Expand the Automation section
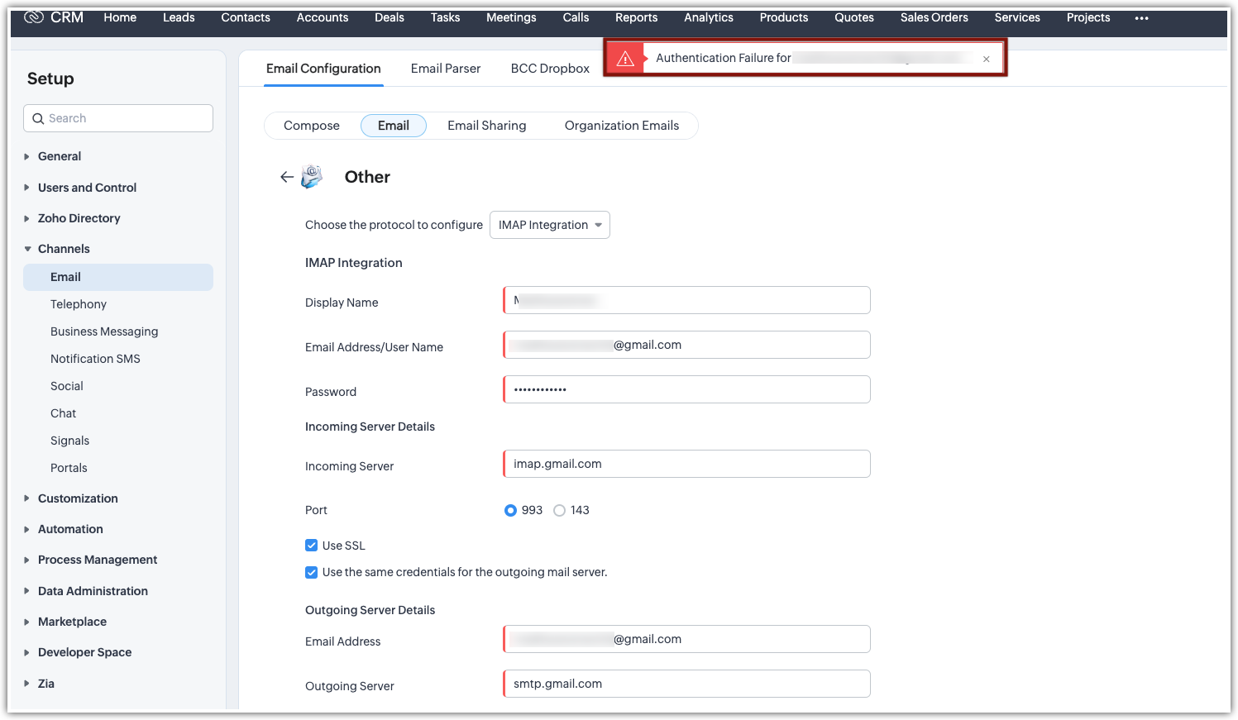Screen dimensions: 1238x720 [27, 529]
